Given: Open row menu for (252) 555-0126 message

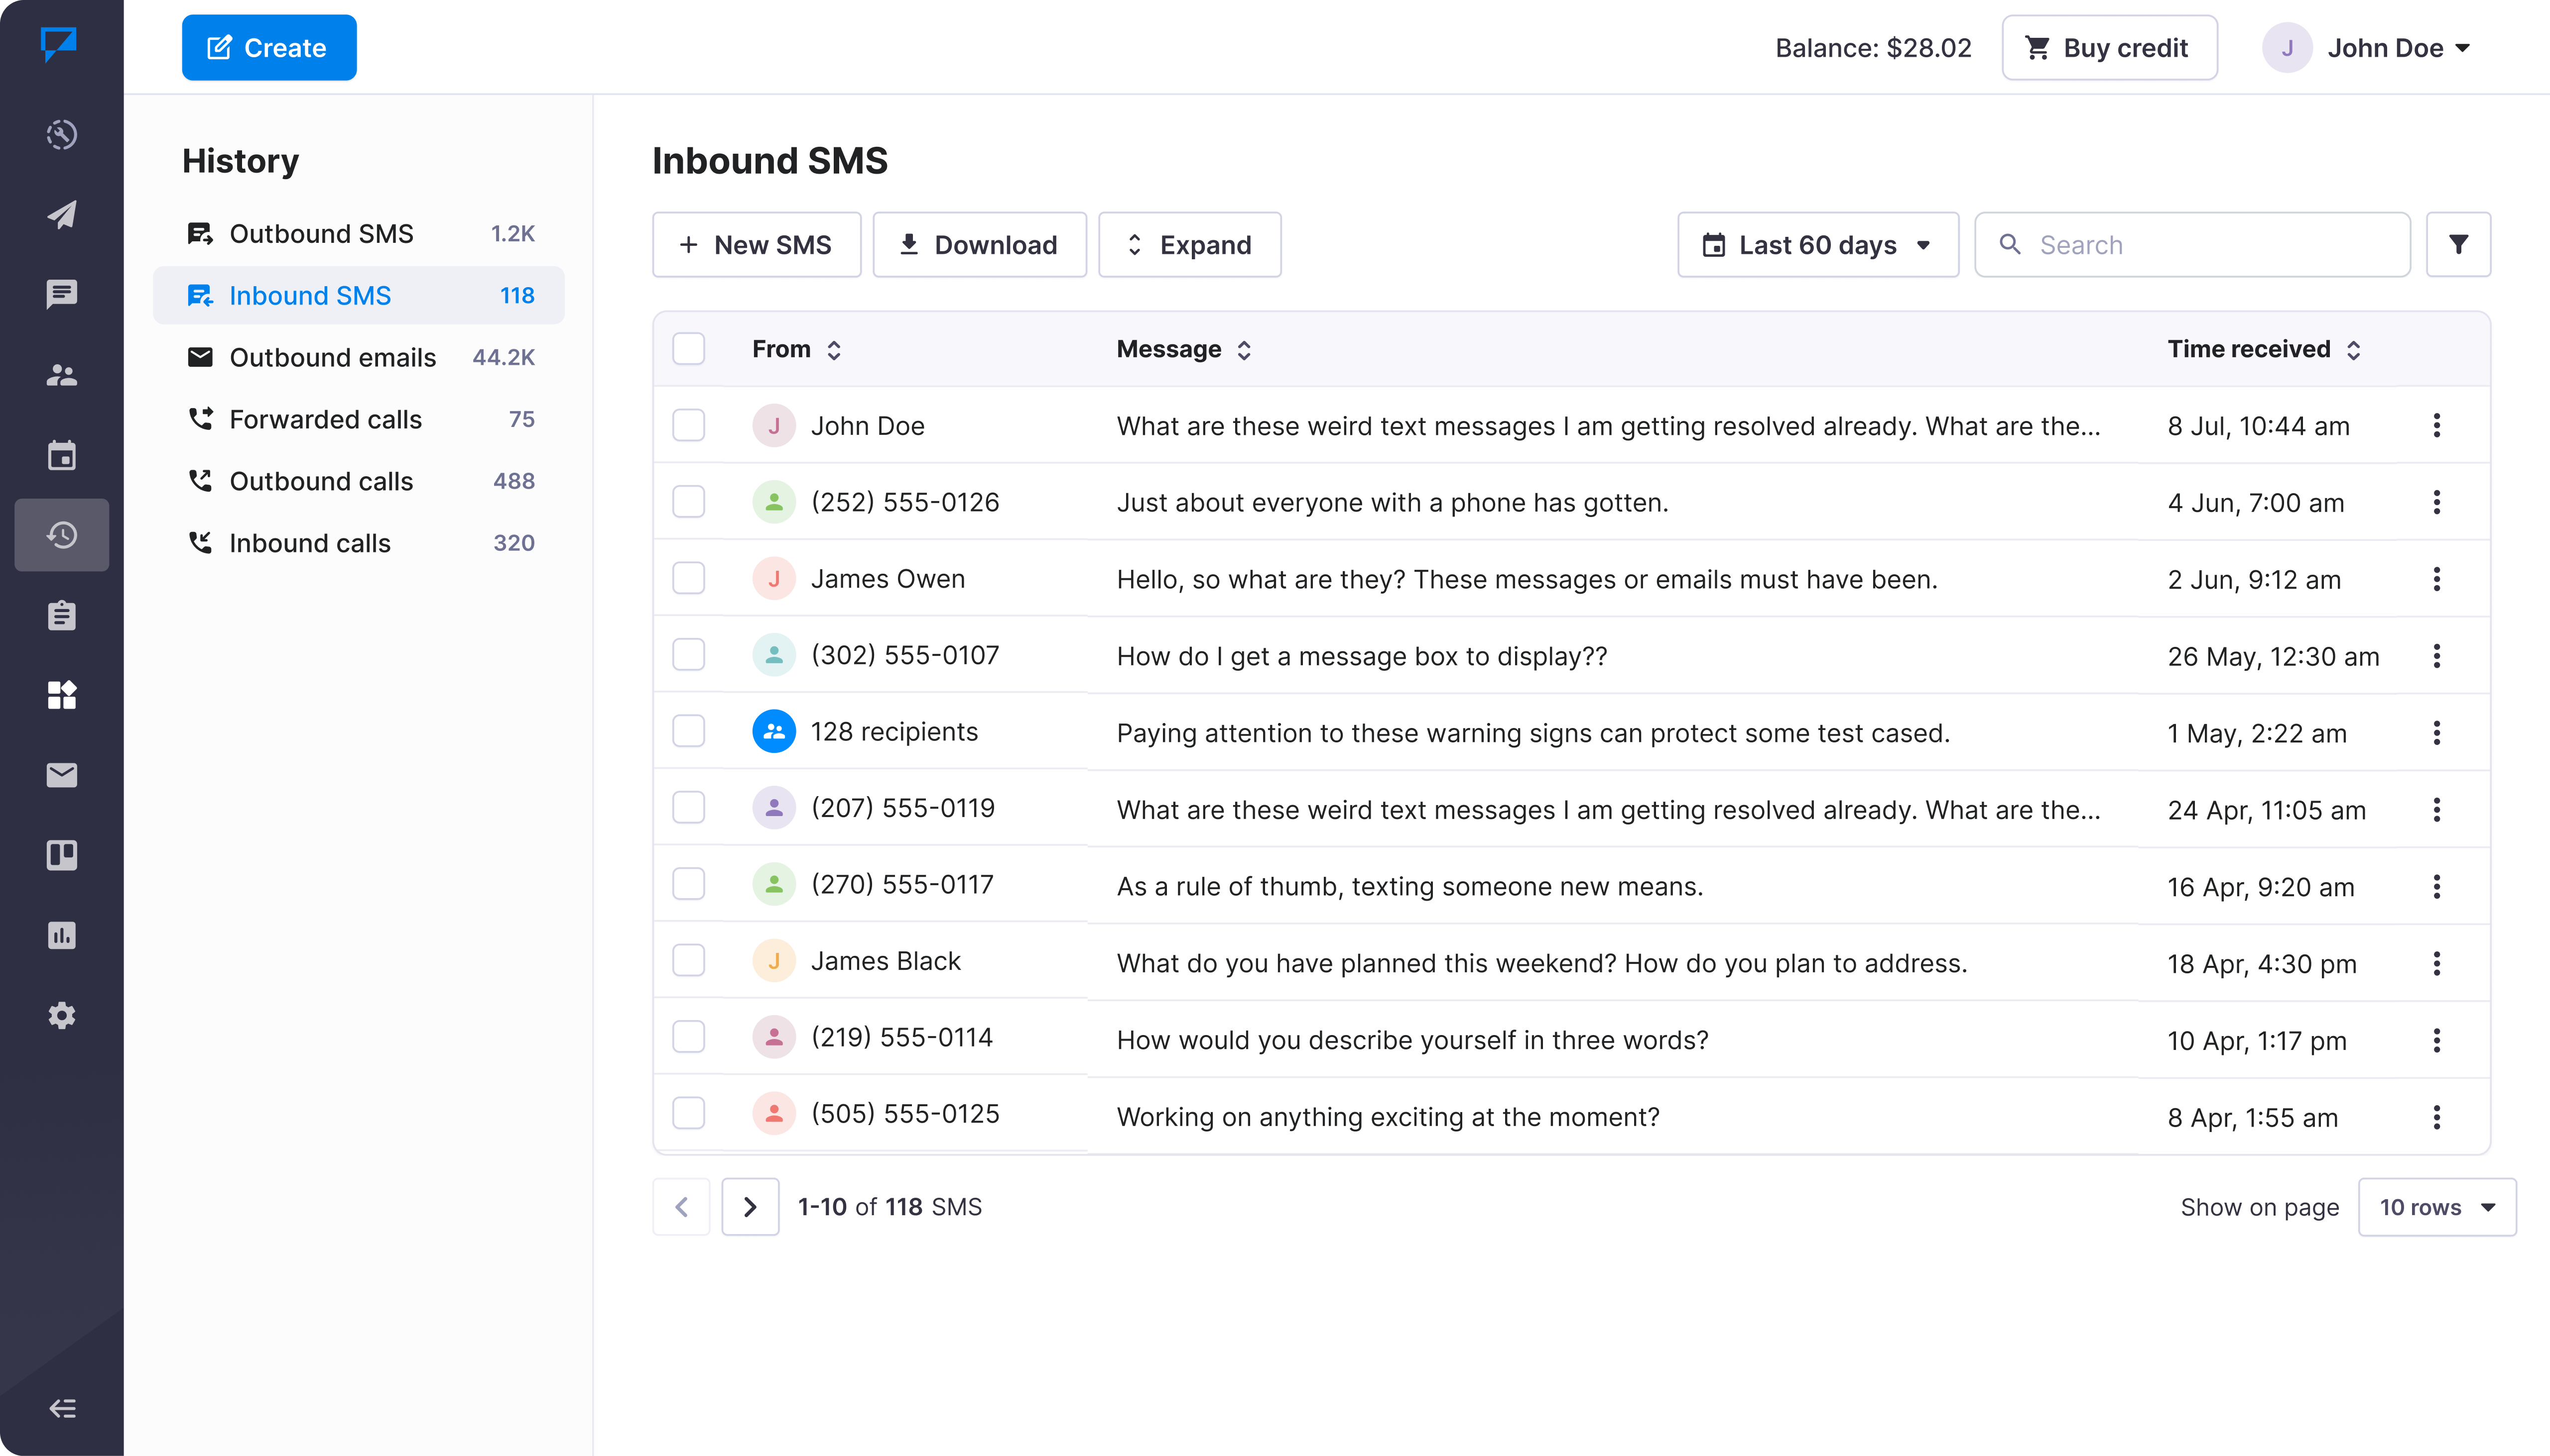Looking at the screenshot, I should tap(2437, 502).
